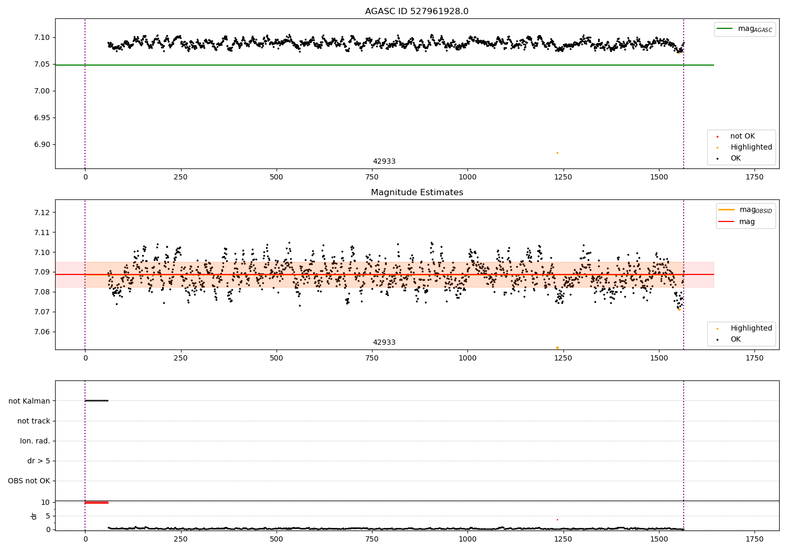The image size is (787, 551).
Task: Click the 7.00 y-axis tick in top plot
Action: tap(42, 91)
